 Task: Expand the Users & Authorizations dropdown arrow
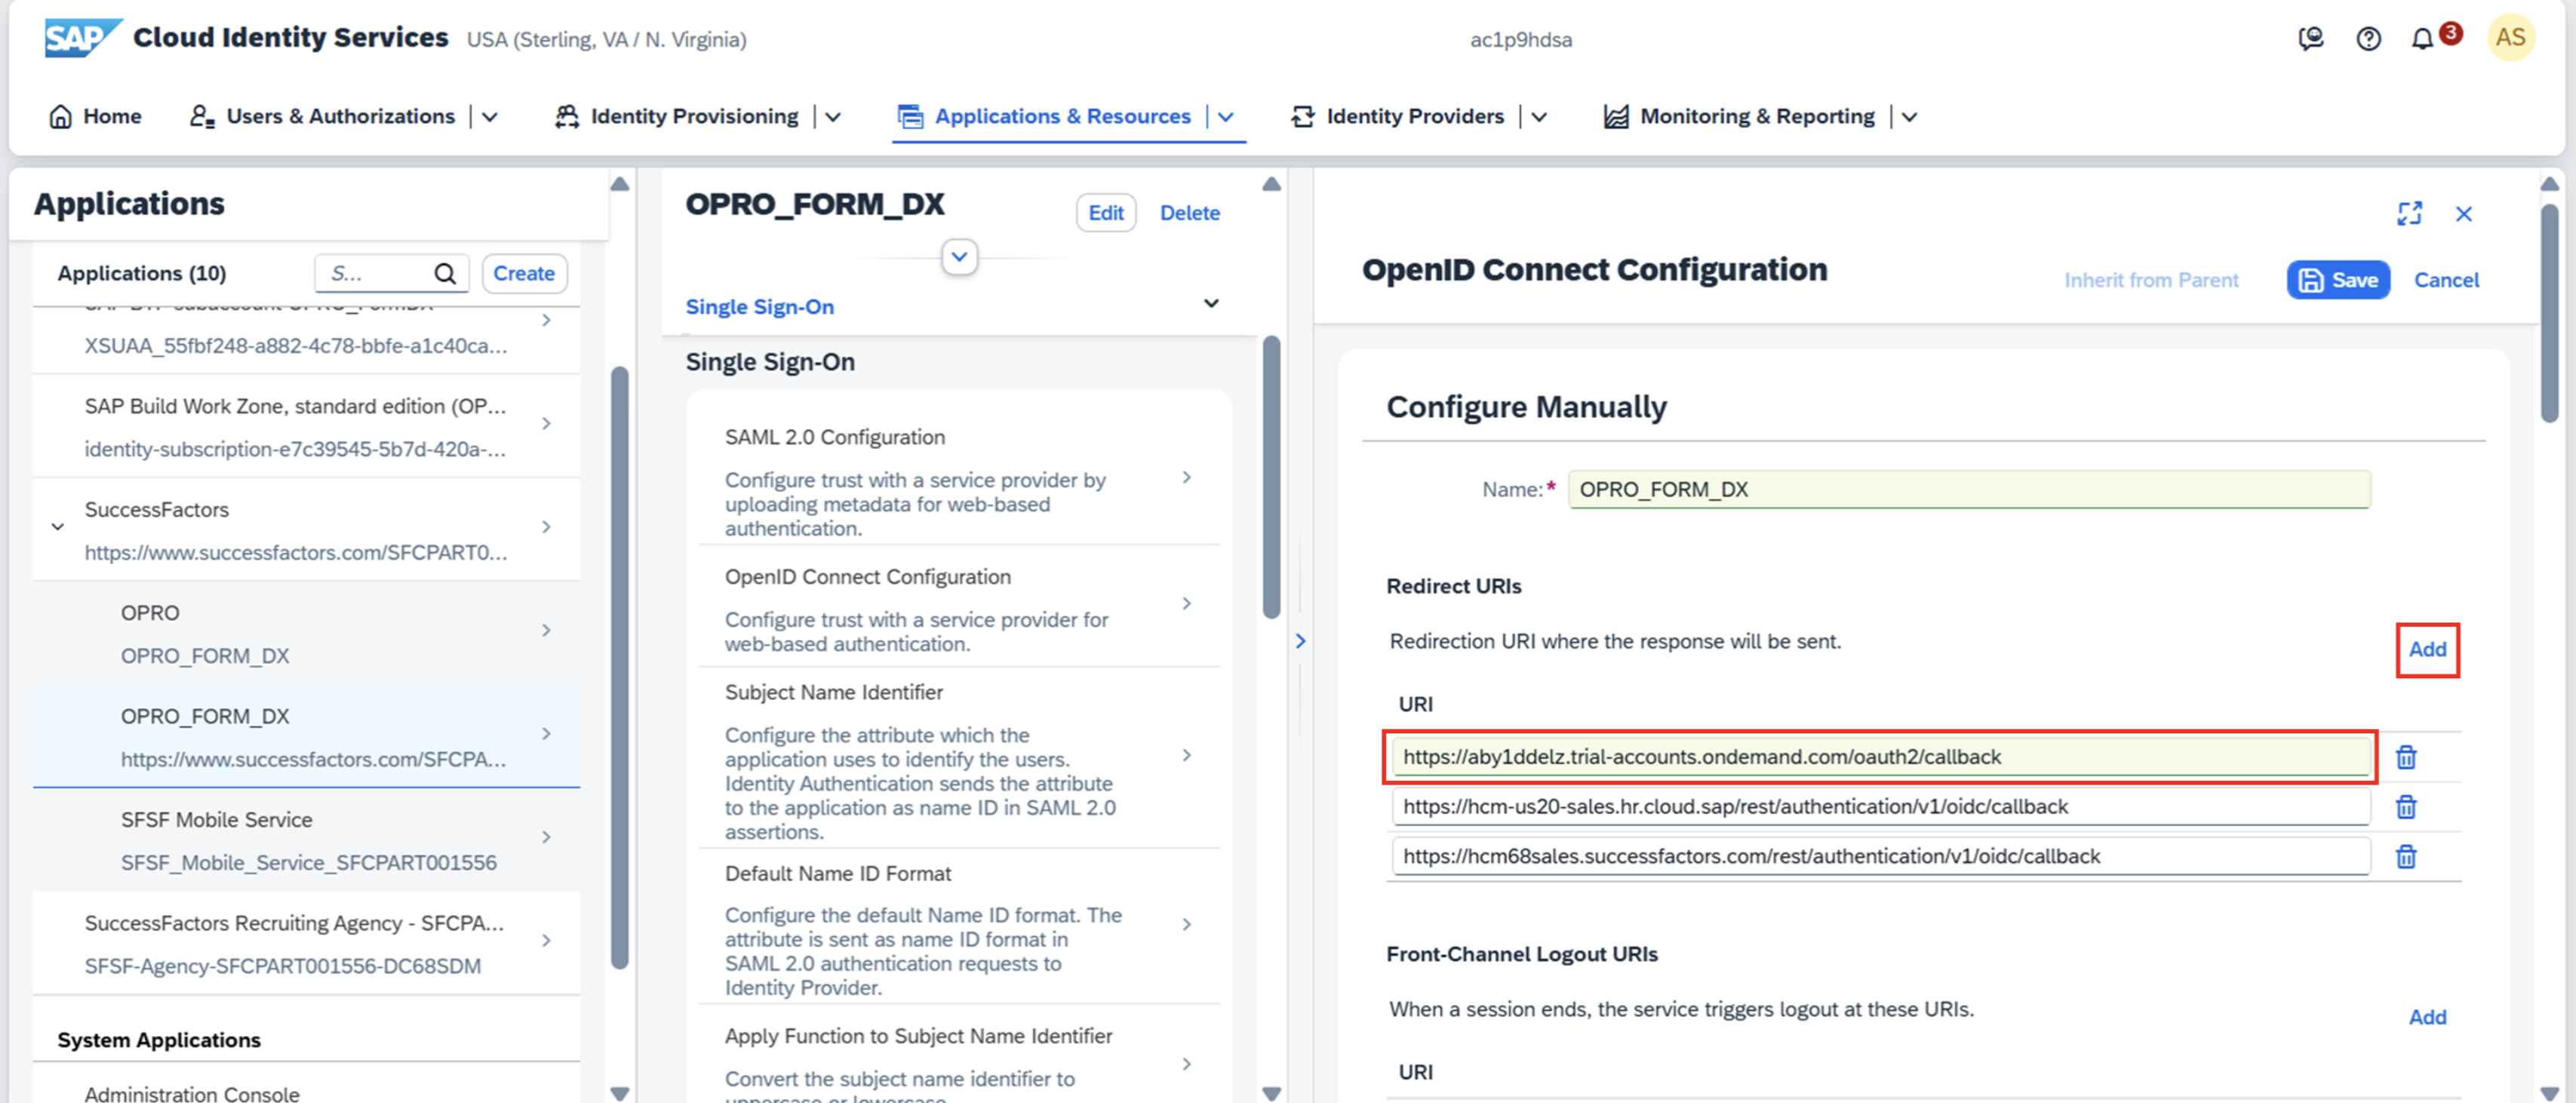[x=490, y=117]
